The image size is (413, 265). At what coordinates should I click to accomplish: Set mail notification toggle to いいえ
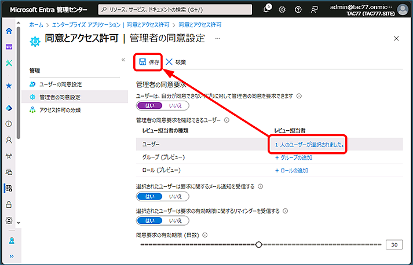point(176,196)
